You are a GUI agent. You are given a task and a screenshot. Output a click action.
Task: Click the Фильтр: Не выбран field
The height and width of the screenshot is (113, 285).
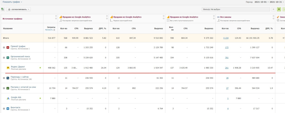click(235, 9)
